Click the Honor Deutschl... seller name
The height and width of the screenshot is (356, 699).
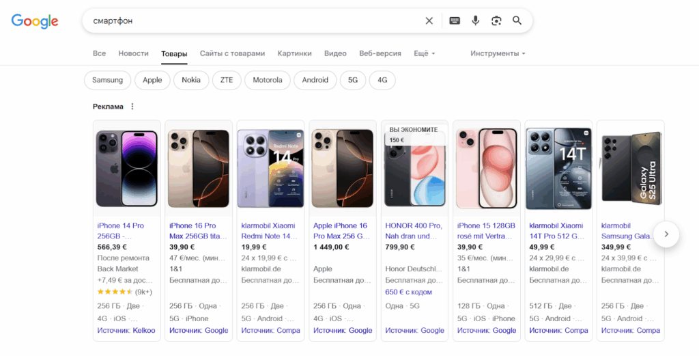(x=414, y=269)
